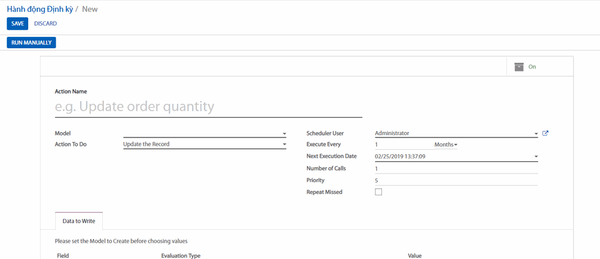The image size is (600, 259).
Task: Select the Data to Write tab
Action: (79, 221)
